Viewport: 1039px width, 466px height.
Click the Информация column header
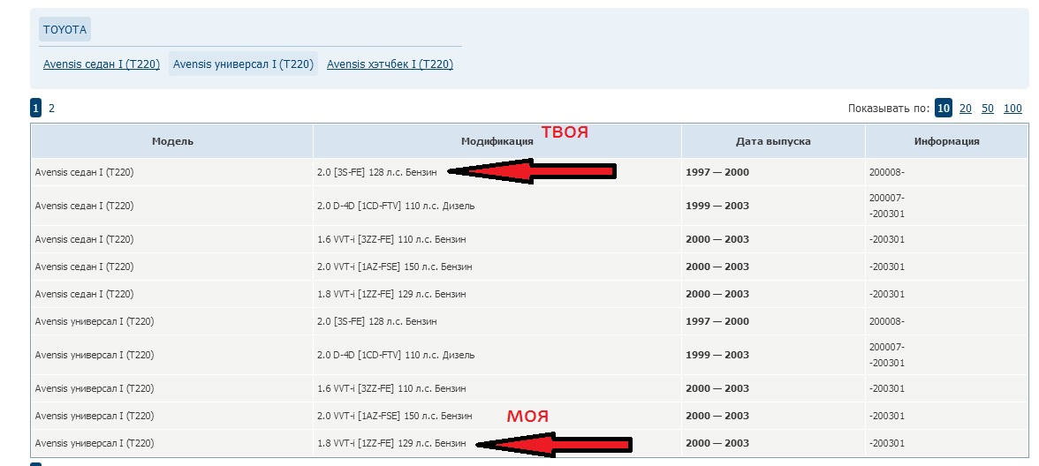tap(946, 141)
